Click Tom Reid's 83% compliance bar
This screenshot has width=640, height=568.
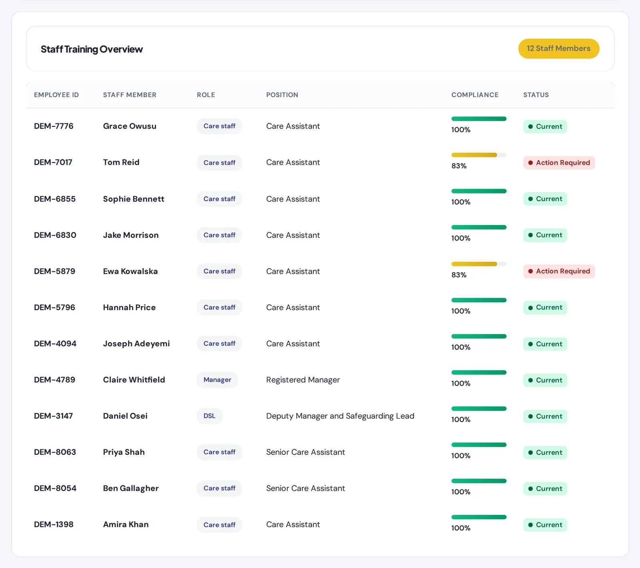pos(479,155)
